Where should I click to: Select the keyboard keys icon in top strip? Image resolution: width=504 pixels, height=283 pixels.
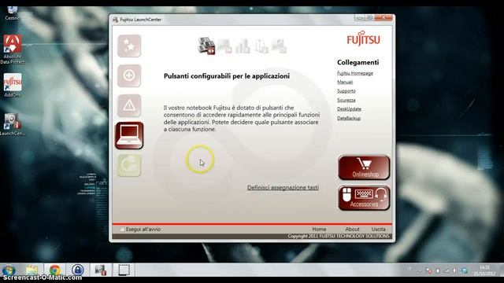pyautogui.click(x=206, y=46)
